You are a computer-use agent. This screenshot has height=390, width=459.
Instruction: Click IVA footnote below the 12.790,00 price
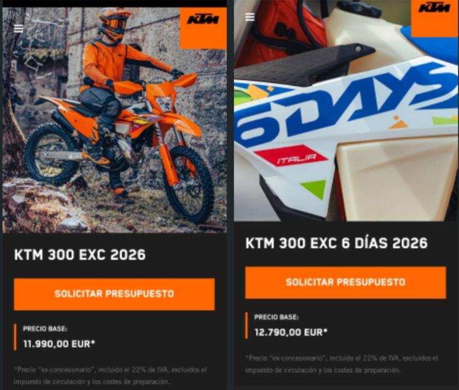click(342, 364)
